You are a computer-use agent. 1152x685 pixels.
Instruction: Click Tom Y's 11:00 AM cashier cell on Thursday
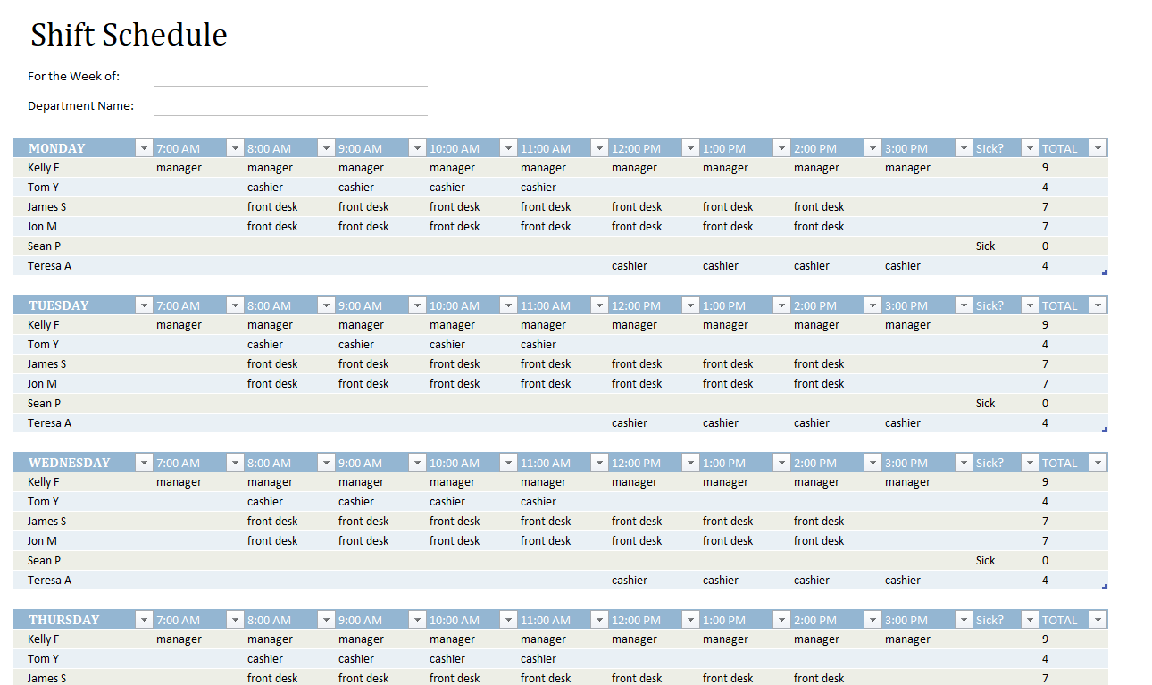tap(538, 659)
